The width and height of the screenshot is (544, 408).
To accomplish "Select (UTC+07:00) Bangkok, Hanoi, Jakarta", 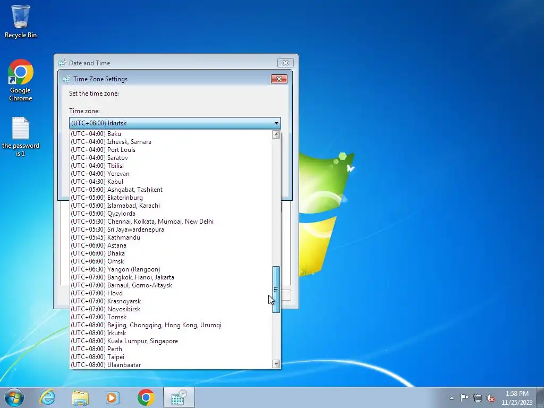I will click(x=171, y=277).
